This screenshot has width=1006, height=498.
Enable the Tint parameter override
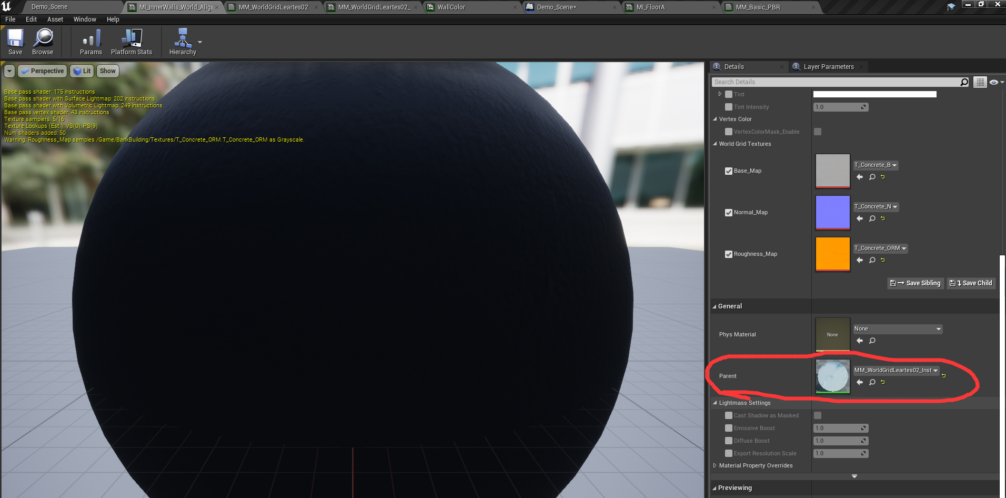coord(729,94)
